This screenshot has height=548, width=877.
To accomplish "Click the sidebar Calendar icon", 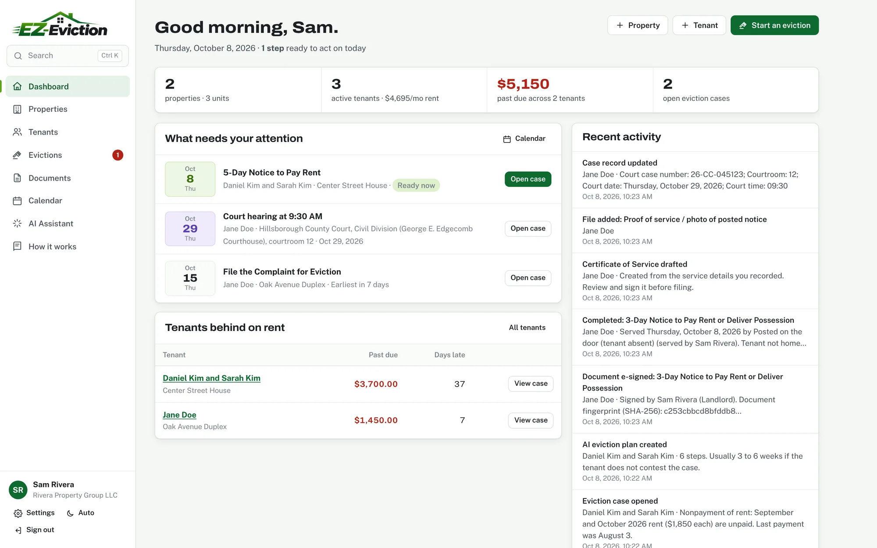I will [x=18, y=201].
